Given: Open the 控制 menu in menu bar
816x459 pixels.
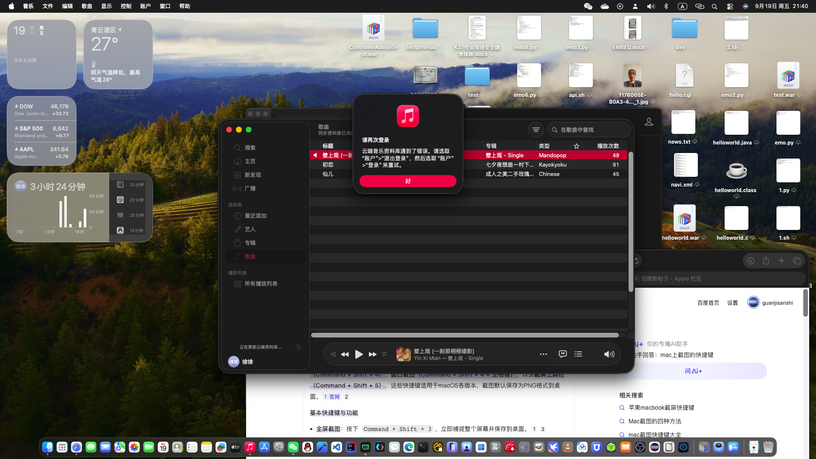Looking at the screenshot, I should (126, 6).
